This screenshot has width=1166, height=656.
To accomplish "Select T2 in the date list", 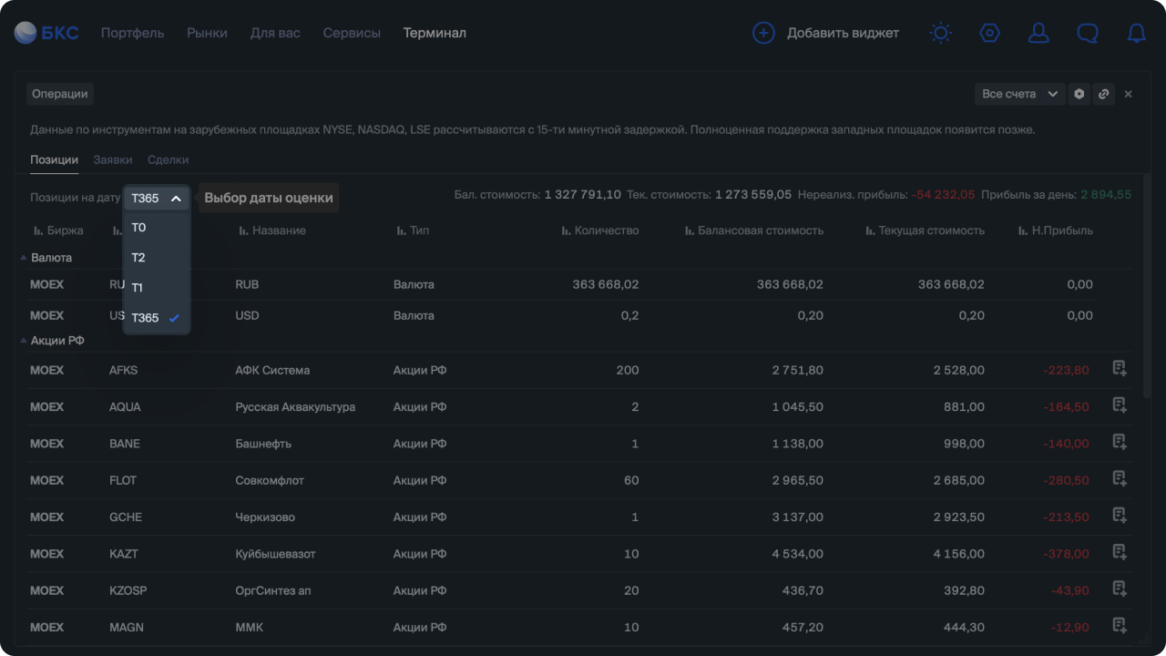I will [157, 258].
